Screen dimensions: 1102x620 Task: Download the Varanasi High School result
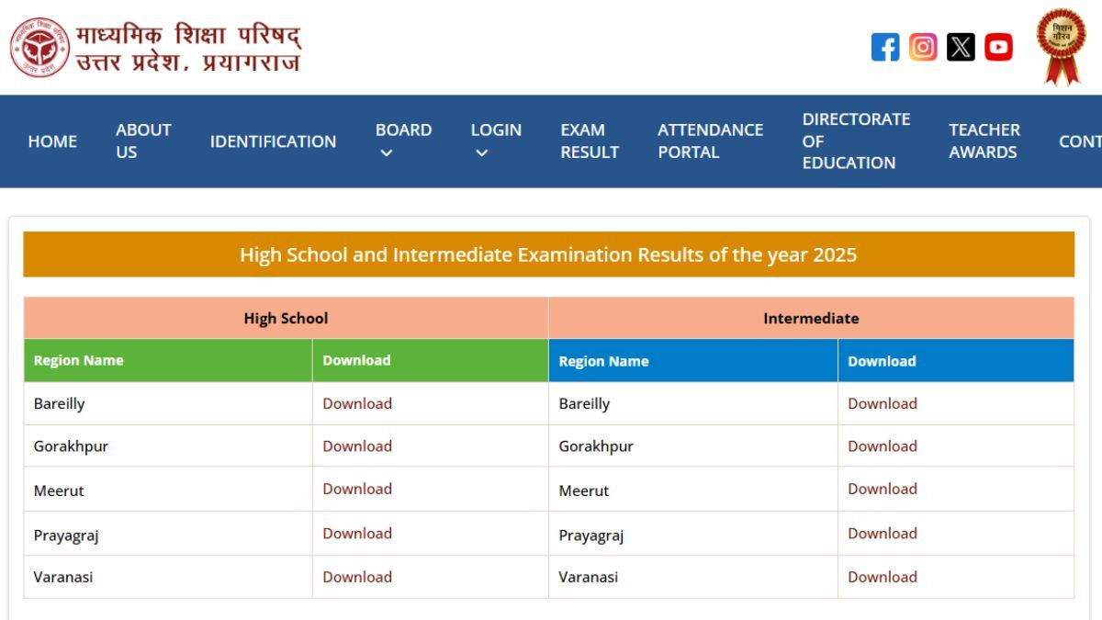pos(357,577)
